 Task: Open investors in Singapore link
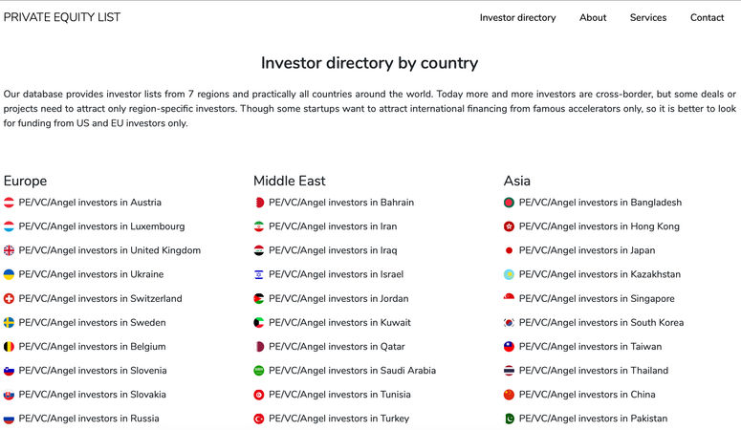tap(597, 299)
